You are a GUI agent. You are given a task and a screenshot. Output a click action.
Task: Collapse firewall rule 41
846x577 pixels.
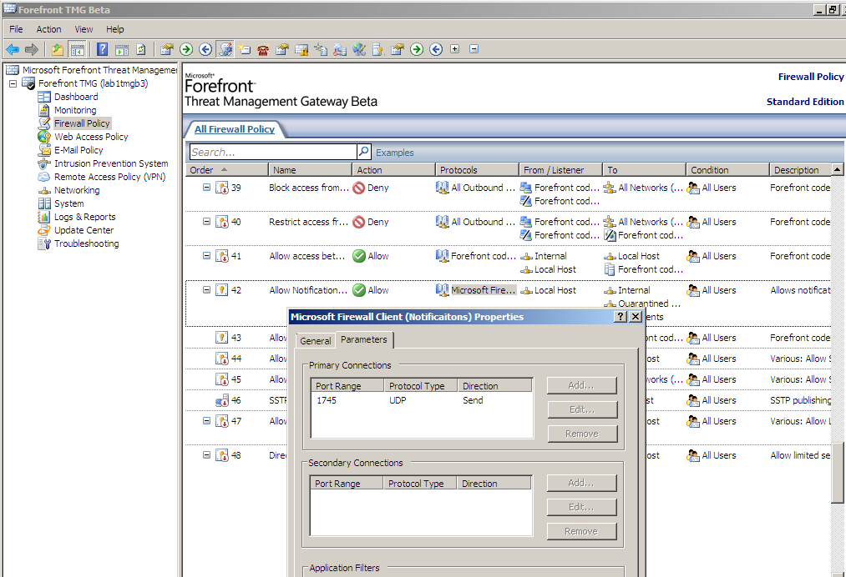pyautogui.click(x=206, y=256)
